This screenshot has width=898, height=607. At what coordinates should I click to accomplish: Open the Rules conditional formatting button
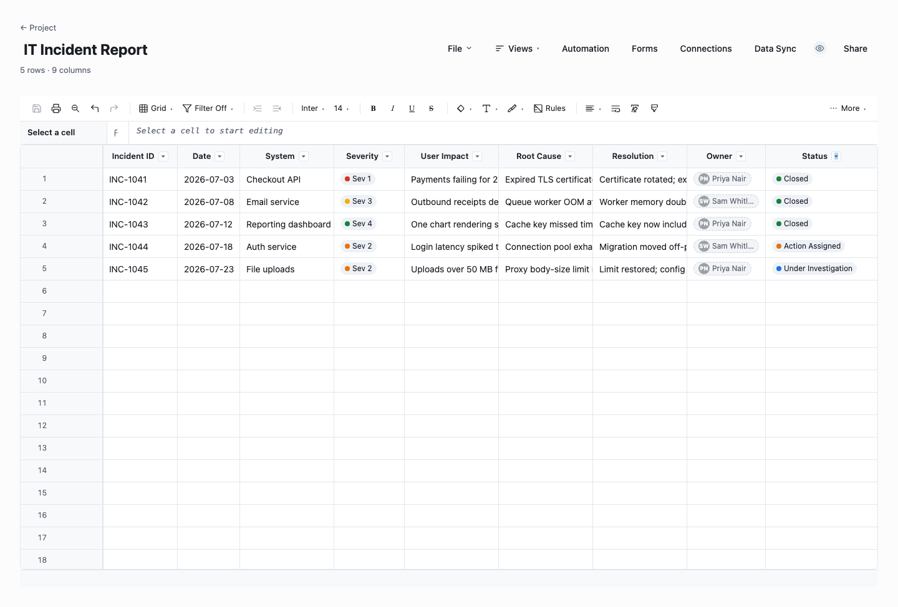[x=550, y=108]
